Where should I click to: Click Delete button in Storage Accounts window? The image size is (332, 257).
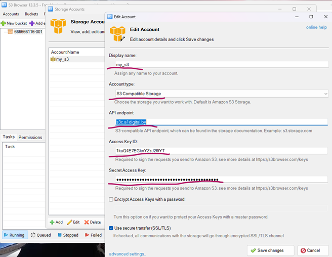93,222
